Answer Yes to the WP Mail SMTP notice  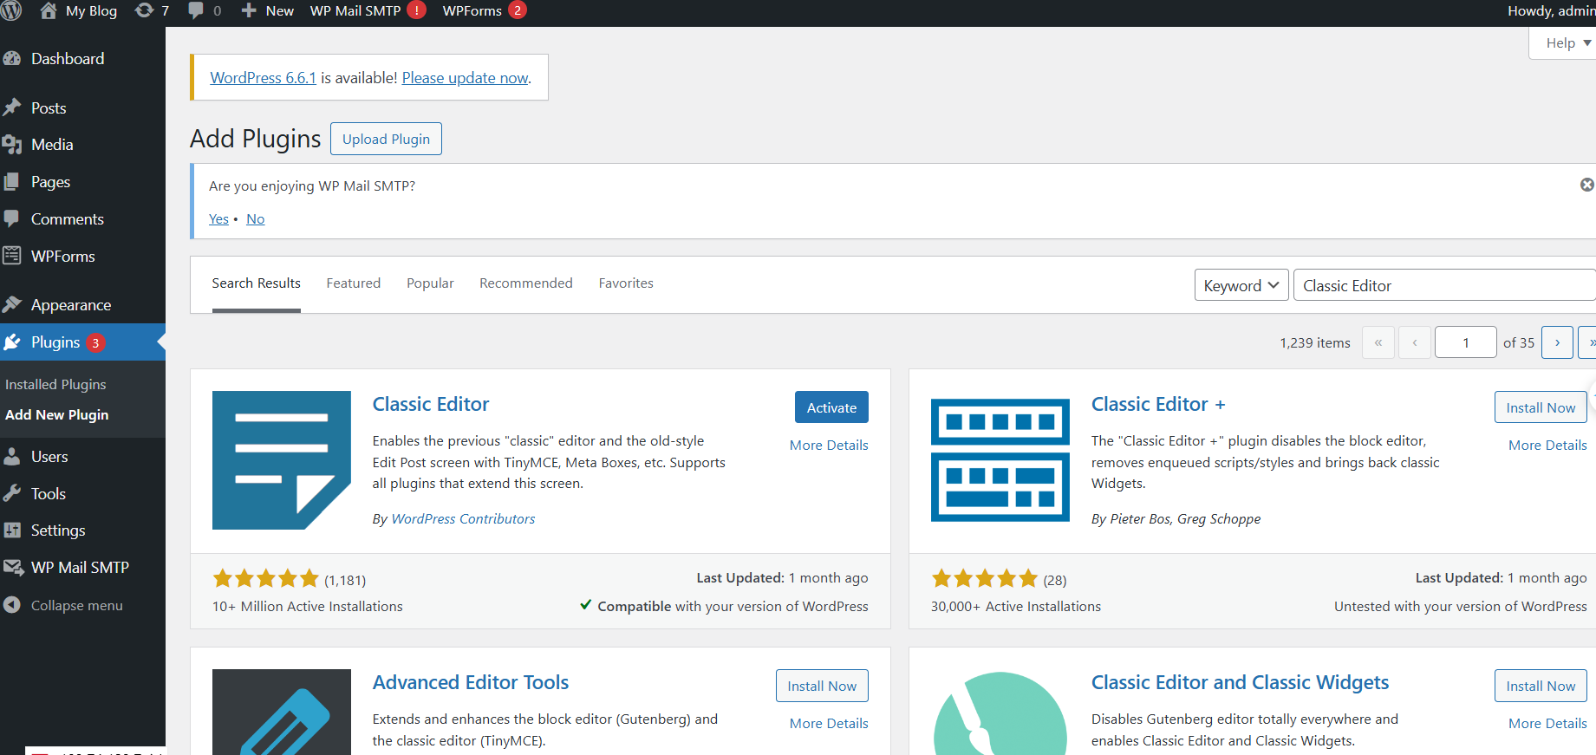point(218,218)
